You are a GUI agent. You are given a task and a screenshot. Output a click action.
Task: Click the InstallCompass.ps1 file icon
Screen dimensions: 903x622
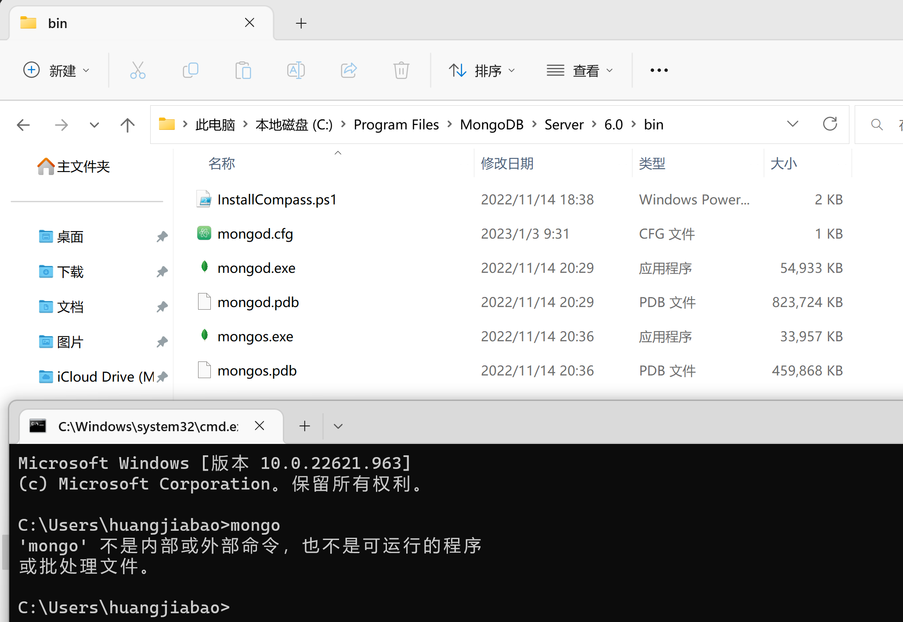coord(204,199)
